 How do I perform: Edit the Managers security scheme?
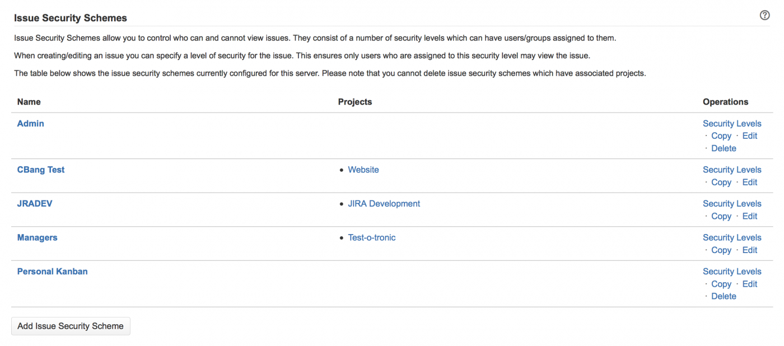749,250
